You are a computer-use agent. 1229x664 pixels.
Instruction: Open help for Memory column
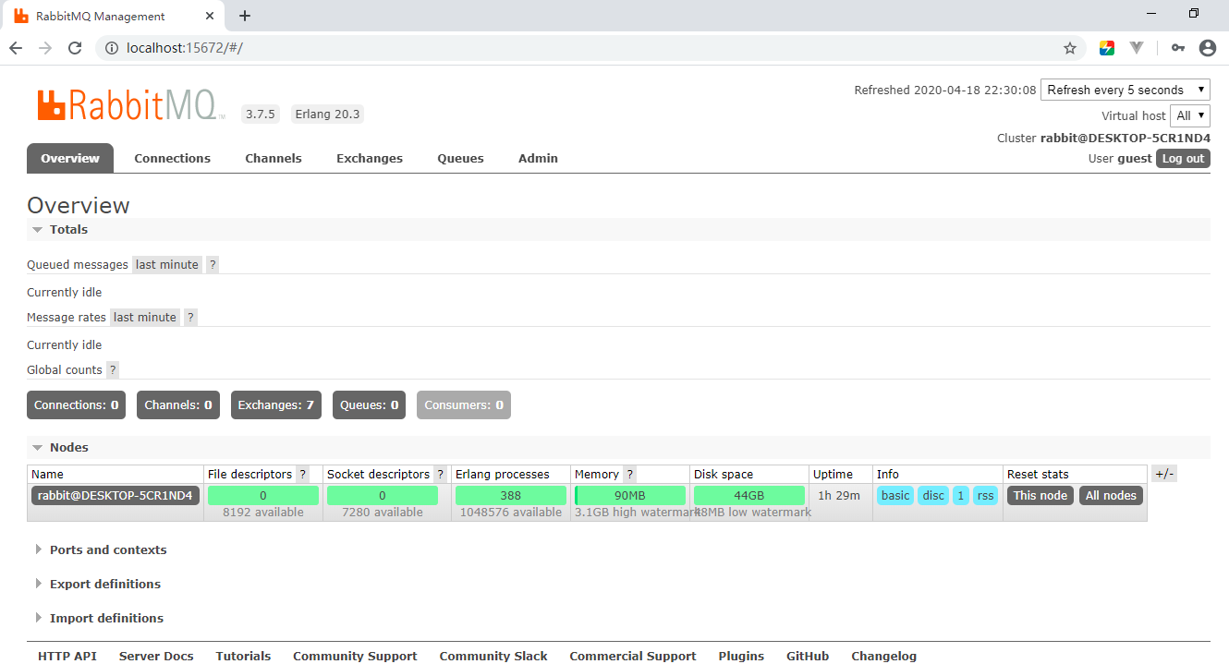tap(629, 475)
